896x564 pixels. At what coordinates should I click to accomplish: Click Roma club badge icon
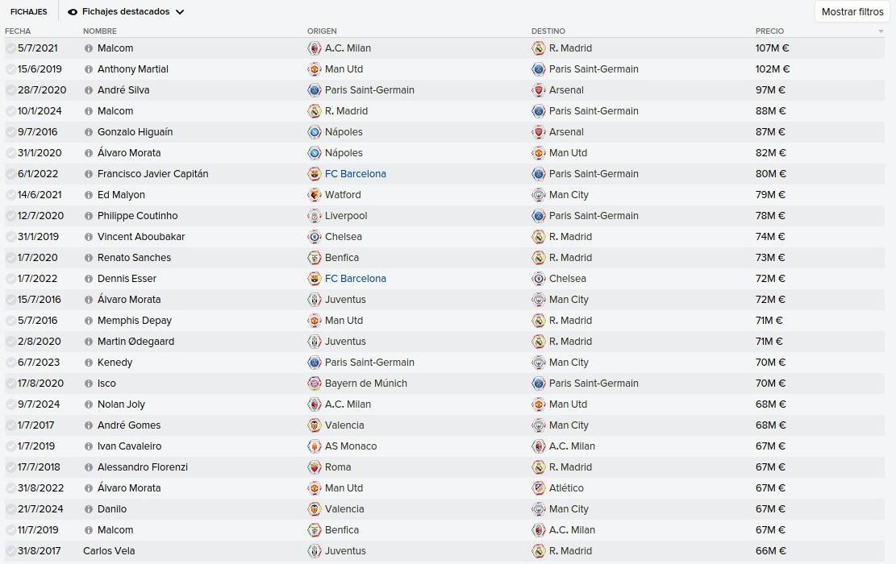click(x=315, y=467)
